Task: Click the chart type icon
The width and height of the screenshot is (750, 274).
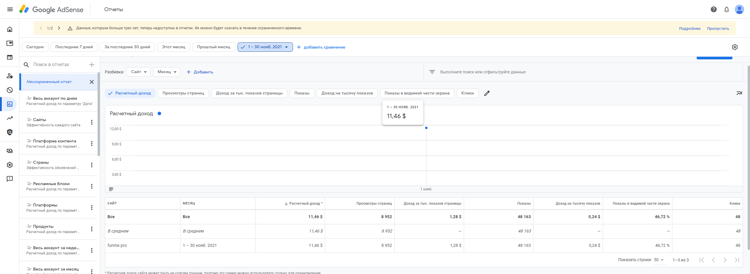Action: point(739,93)
